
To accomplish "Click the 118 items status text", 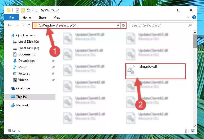I will coord(14,131).
